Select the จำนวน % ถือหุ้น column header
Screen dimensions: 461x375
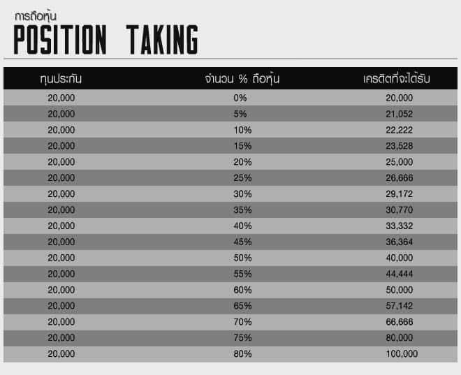(242, 79)
